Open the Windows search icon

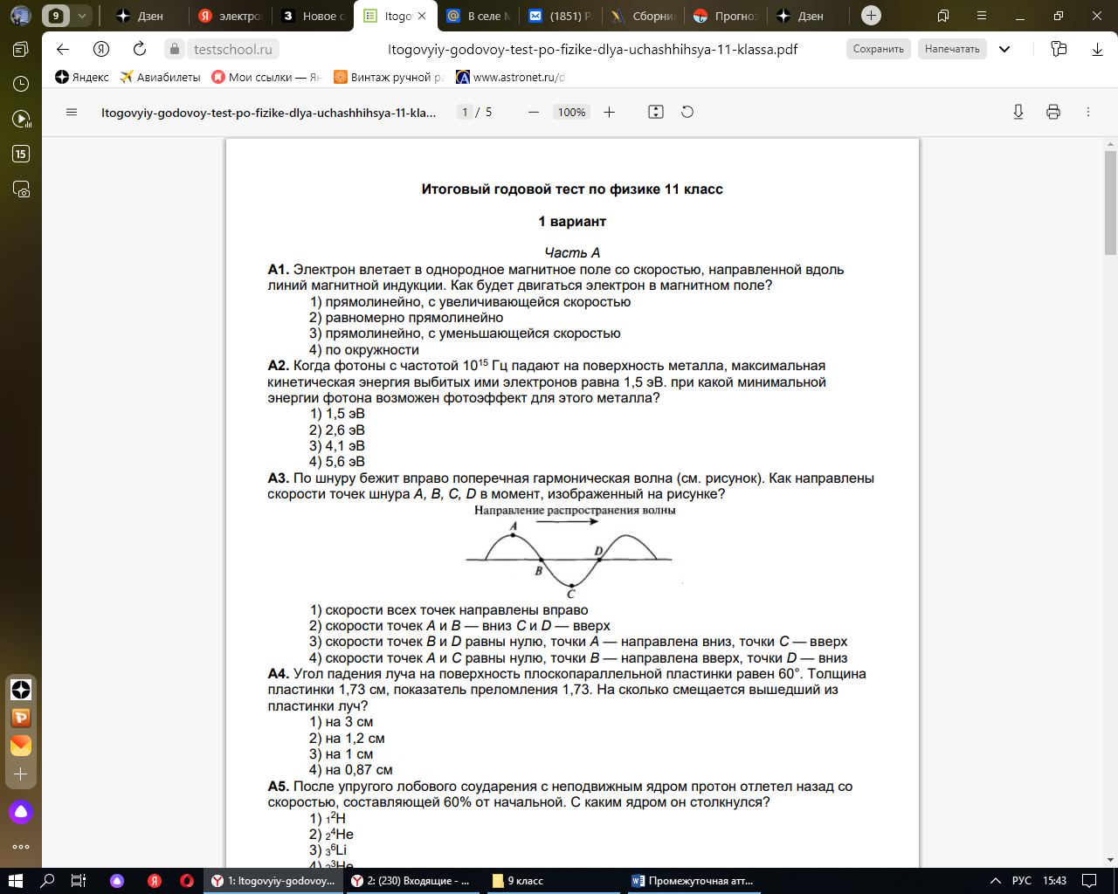point(47,881)
